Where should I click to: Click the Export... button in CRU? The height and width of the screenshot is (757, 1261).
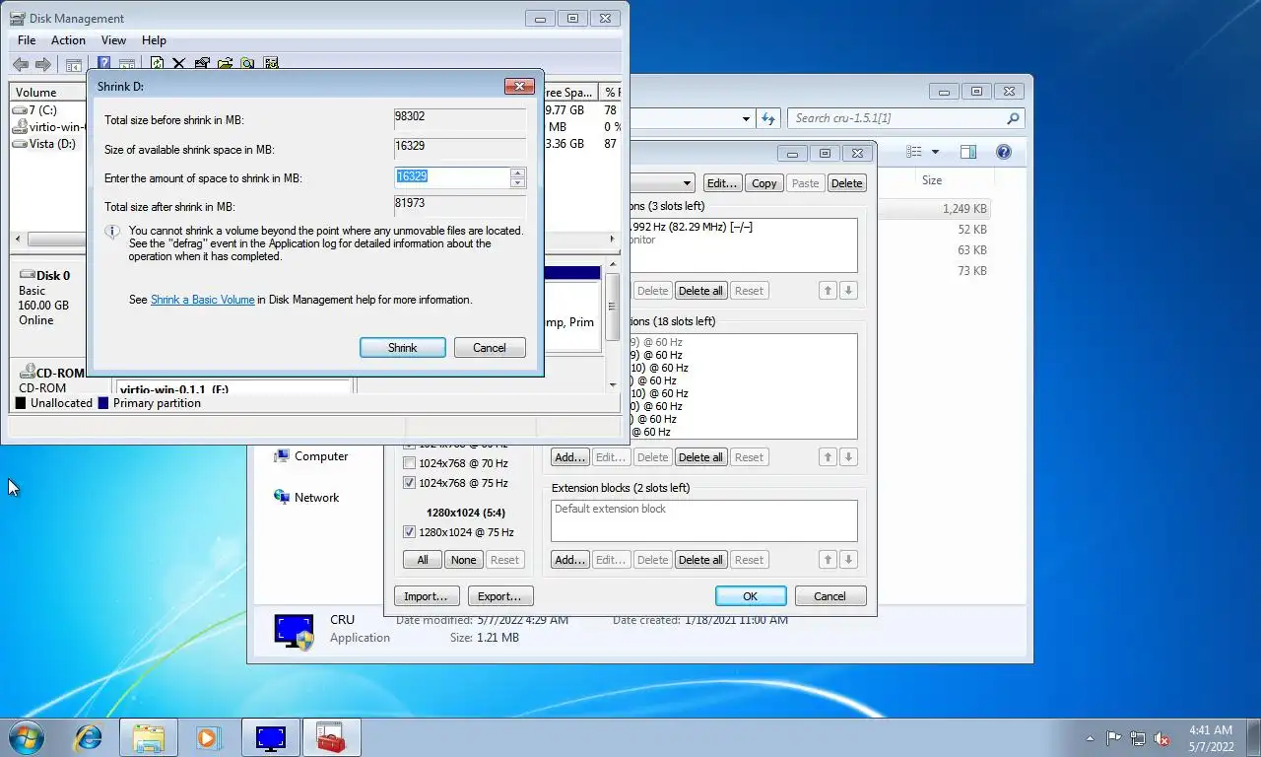click(499, 596)
